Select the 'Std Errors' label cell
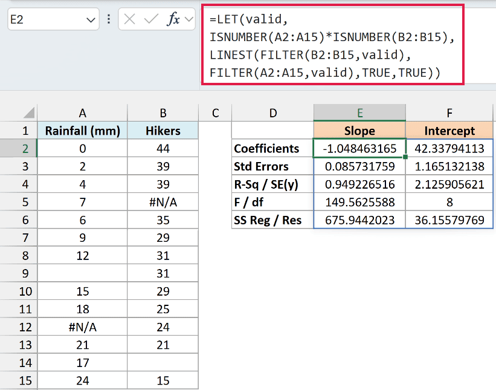 pos(272,166)
